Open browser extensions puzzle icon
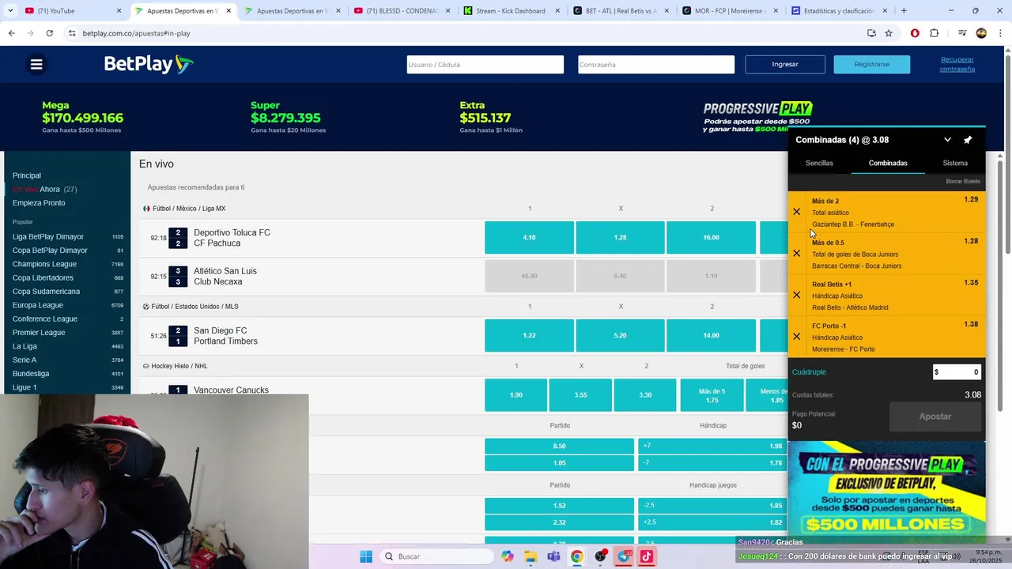The height and width of the screenshot is (569, 1012). pos(935,33)
